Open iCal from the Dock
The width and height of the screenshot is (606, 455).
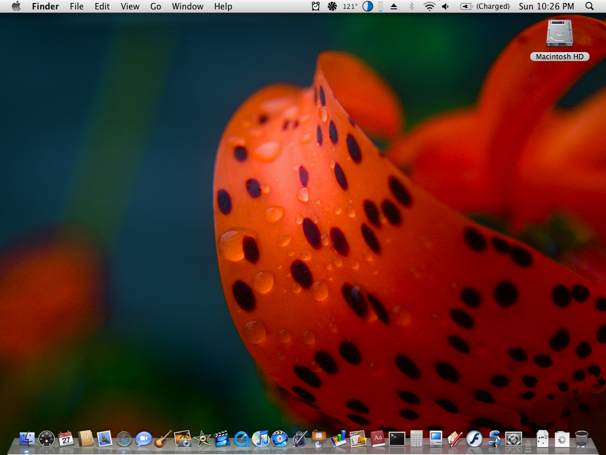[66, 439]
